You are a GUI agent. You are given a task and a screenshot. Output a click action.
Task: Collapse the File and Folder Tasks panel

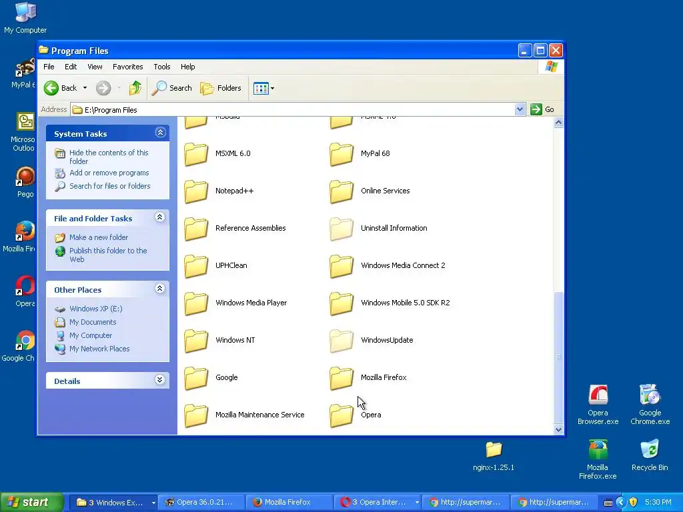click(160, 217)
